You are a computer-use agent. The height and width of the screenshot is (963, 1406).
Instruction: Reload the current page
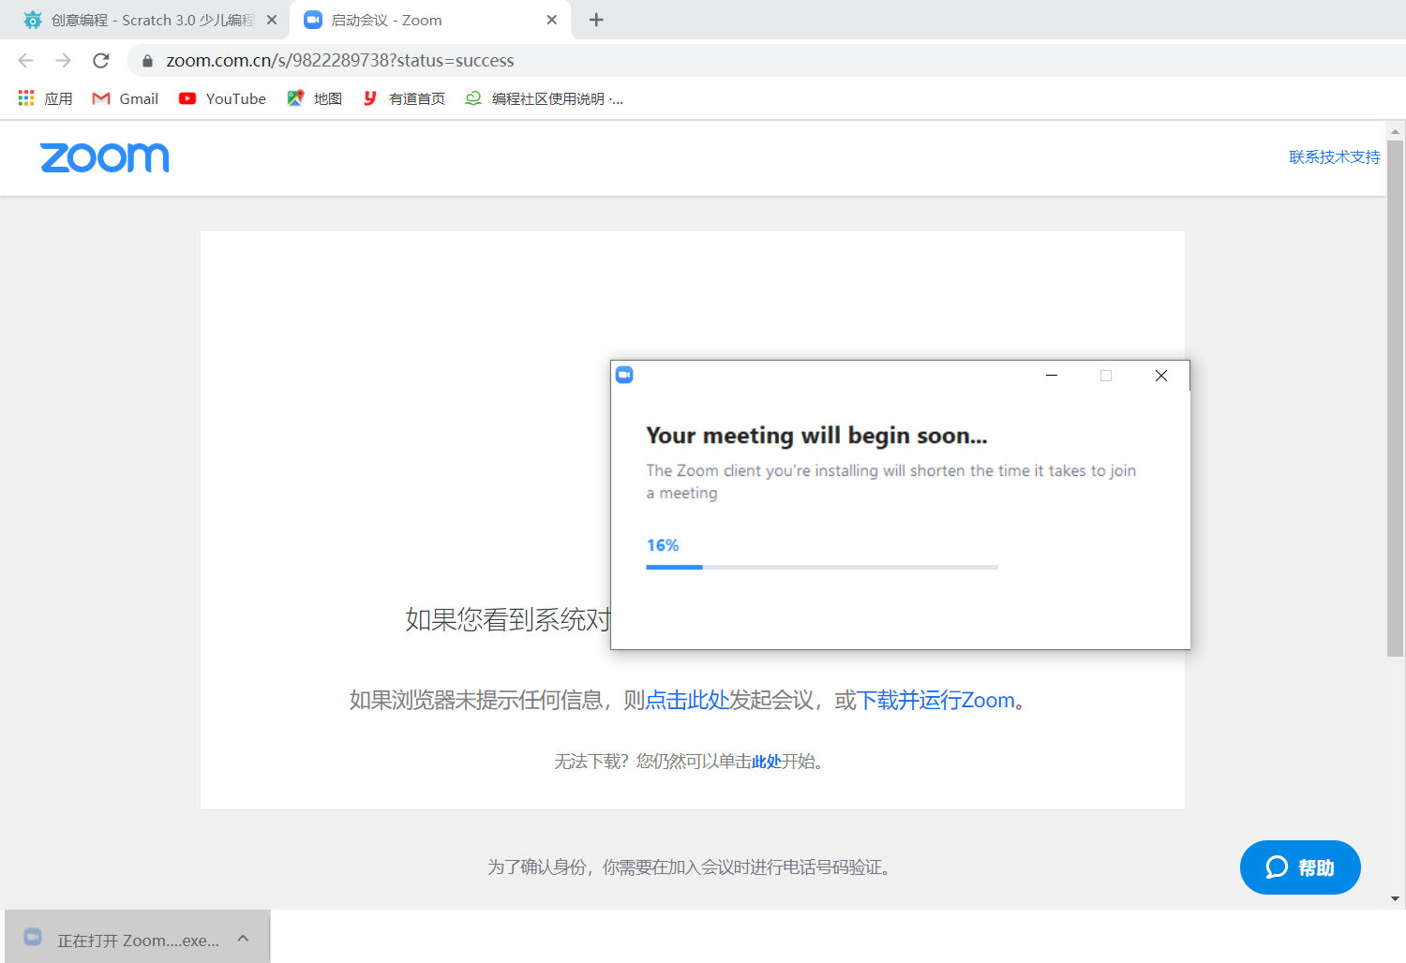pyautogui.click(x=101, y=61)
